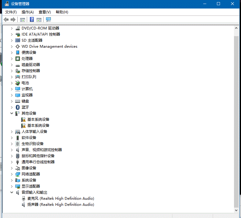Click the 显示适配器 icon
The height and width of the screenshot is (218, 241).
(x=18, y=186)
